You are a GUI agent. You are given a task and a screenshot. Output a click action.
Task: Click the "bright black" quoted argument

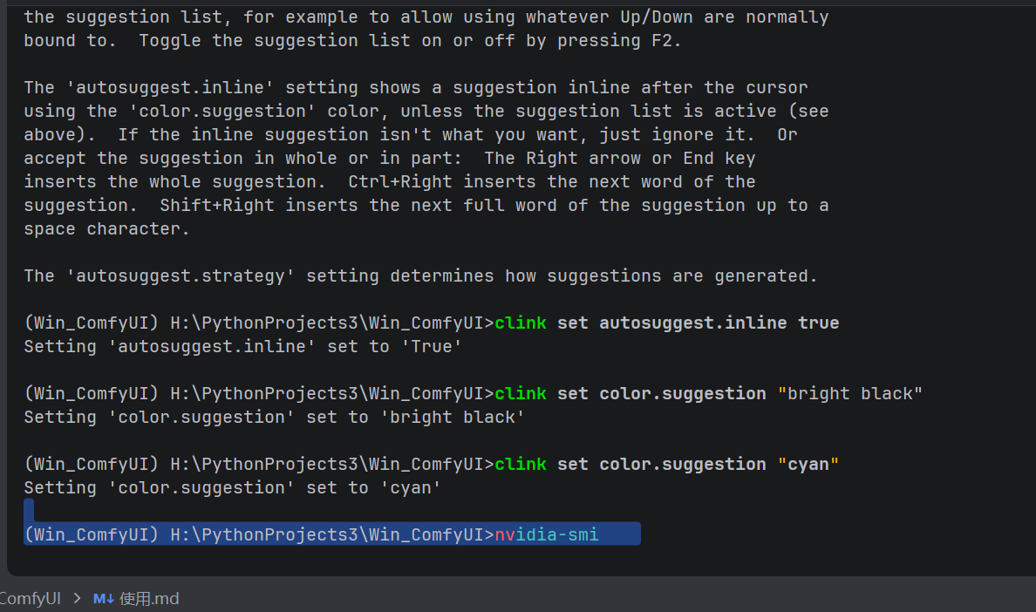click(849, 393)
